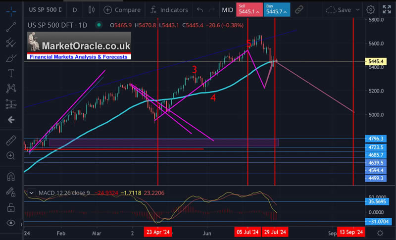Select the crosshair cursor tool
Screen dimensions: 396x240
click(x=11, y=11)
